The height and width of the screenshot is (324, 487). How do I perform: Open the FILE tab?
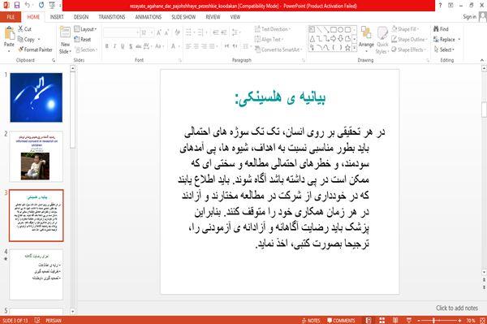[11, 17]
